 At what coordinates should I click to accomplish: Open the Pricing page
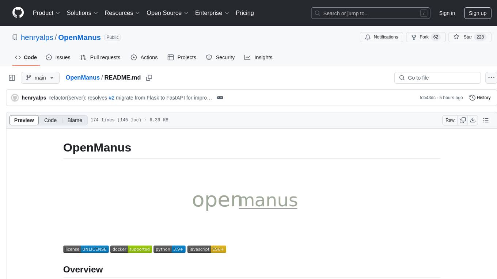pos(245,13)
